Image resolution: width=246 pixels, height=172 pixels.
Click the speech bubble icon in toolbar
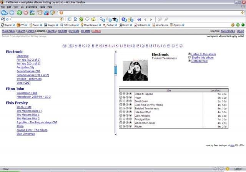click(87, 19)
